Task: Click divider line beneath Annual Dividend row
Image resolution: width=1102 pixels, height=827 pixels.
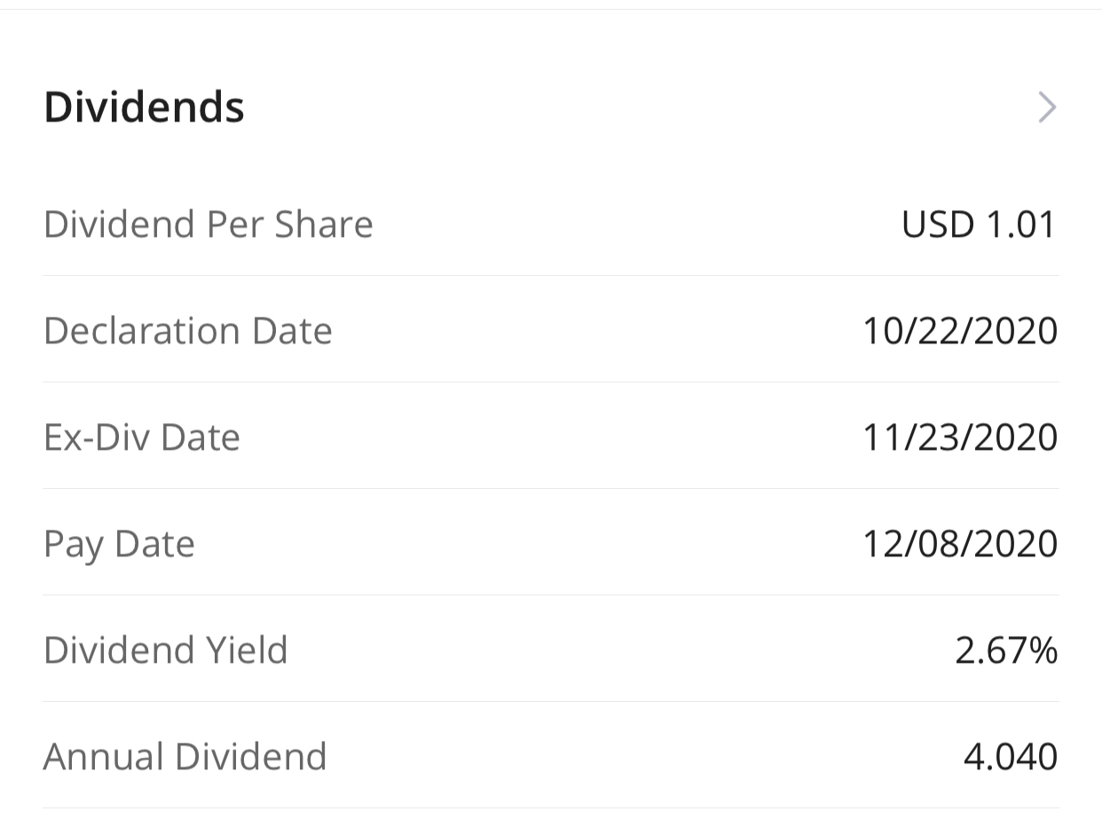Action: [x=551, y=807]
